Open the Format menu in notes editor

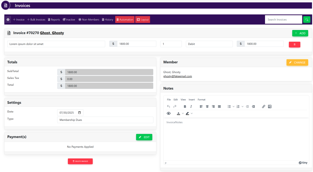(201, 99)
